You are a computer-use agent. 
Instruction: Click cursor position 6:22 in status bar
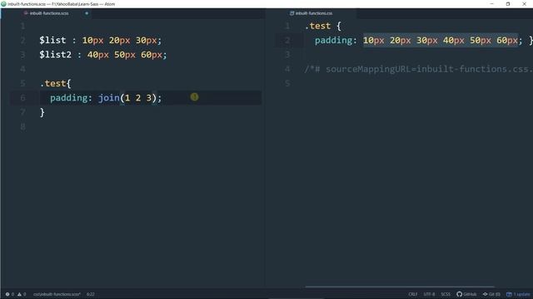click(x=91, y=294)
